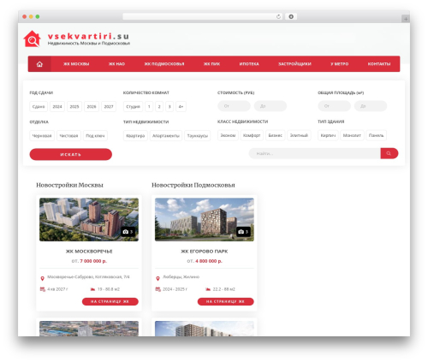Select 'Сдано' completion year filter
Viewport: 428px width, 362px height.
pyautogui.click(x=39, y=106)
